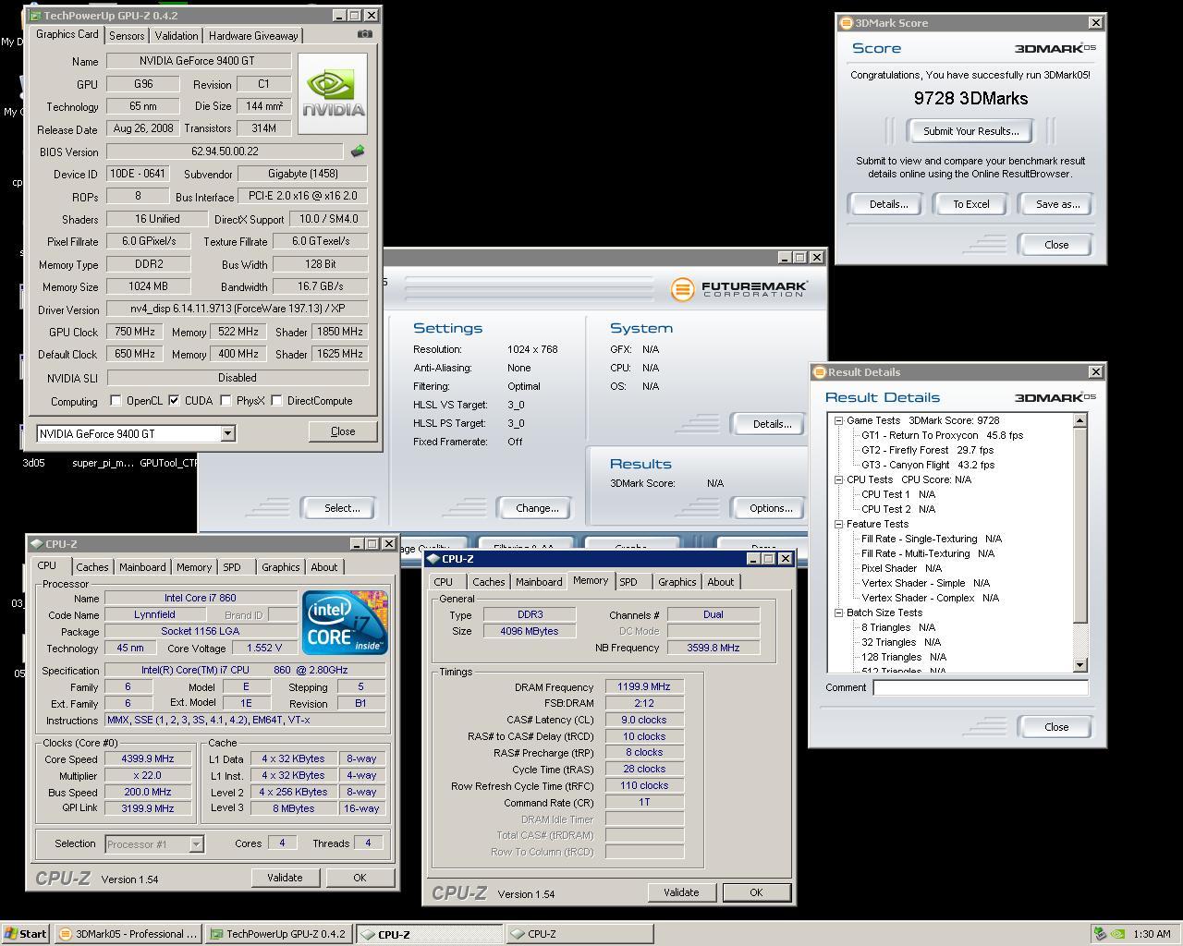Select GT3 - Canyon Flight result
Screen dimensions: 1183x946
click(x=927, y=465)
